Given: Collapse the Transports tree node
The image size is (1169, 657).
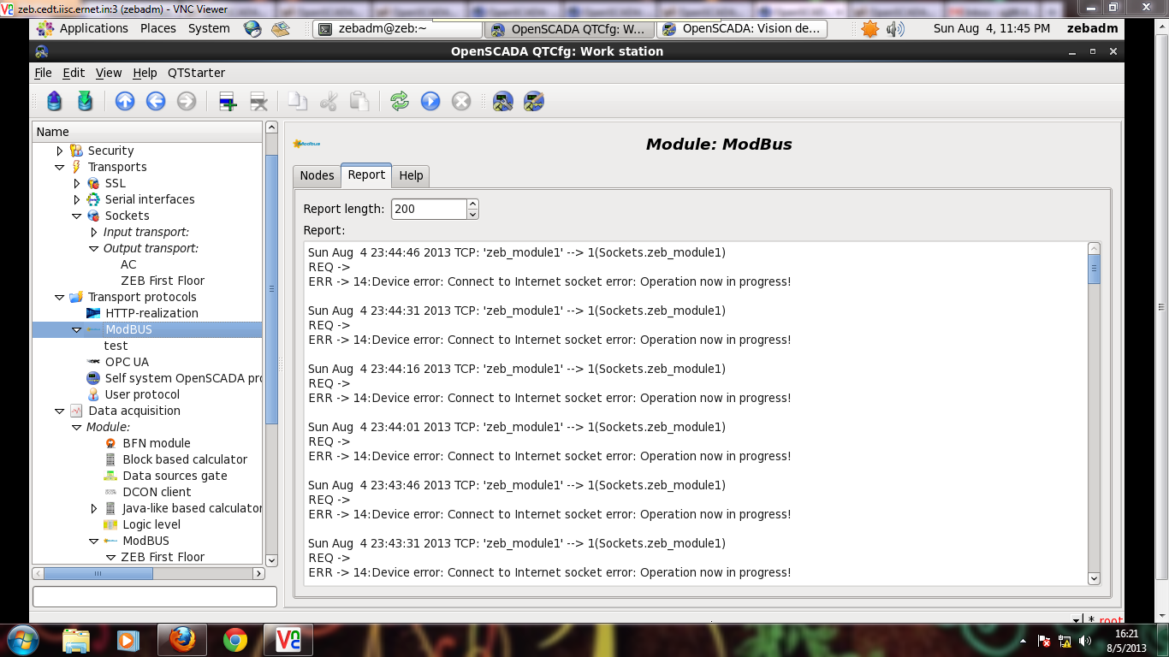Looking at the screenshot, I should 60,168.
